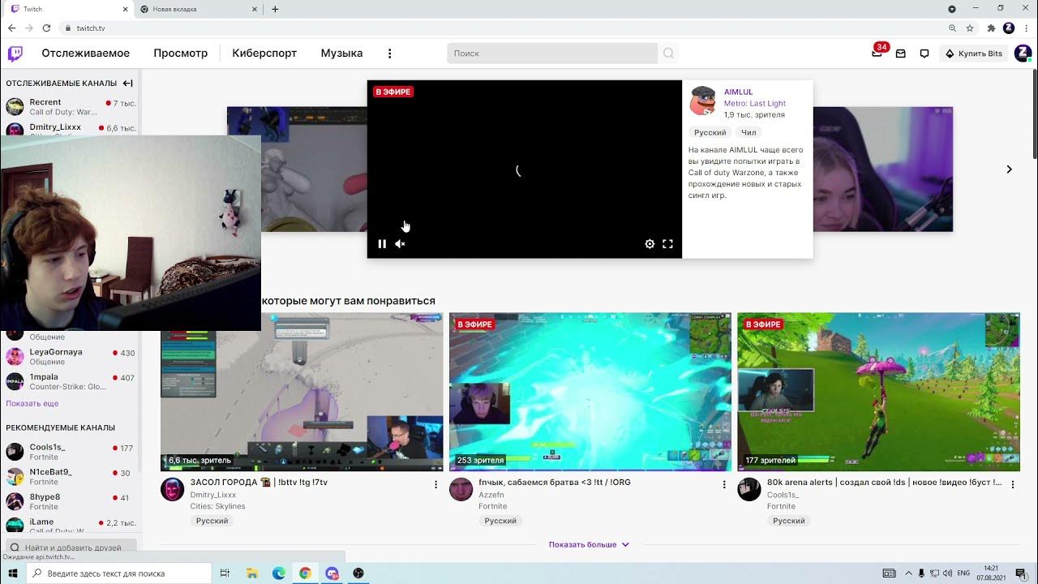Click Русский tag under Cools1s_ stream
Viewport: 1038px width, 584px height.
[x=789, y=521]
